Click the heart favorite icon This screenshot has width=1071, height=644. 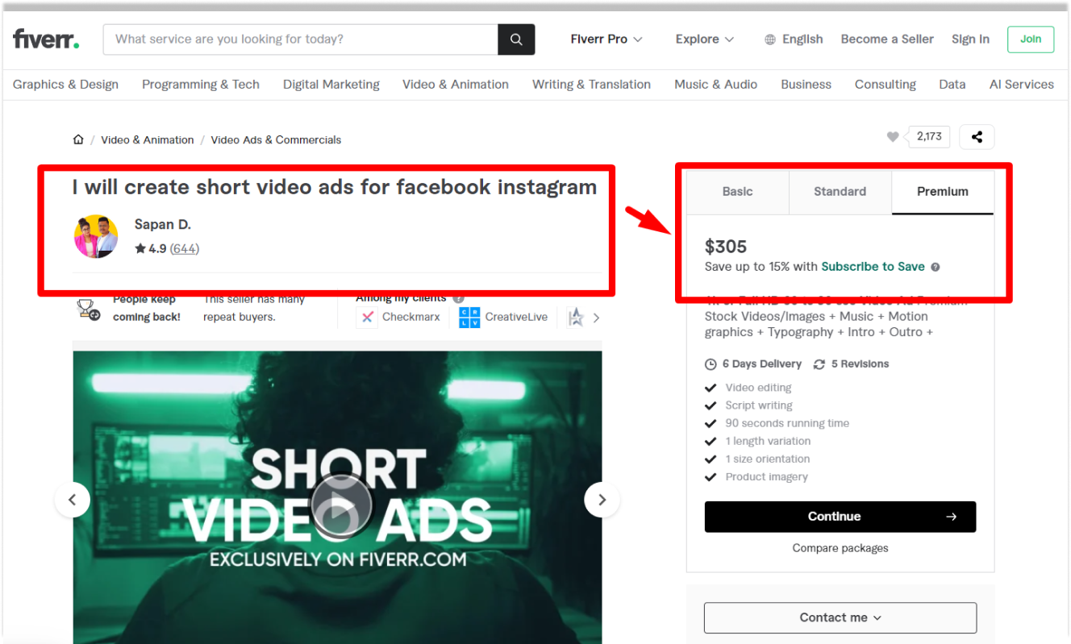click(893, 137)
